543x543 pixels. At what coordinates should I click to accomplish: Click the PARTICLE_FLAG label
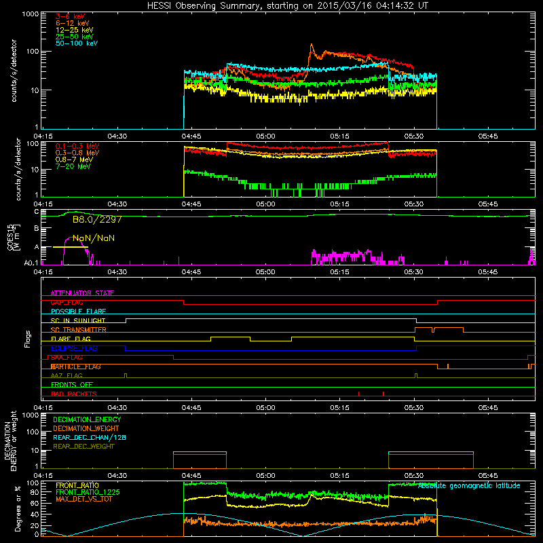coord(76,367)
